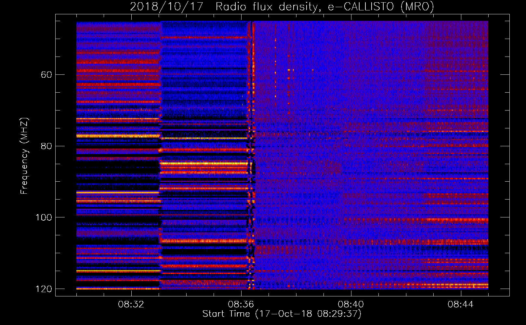Click the 'Frequency (MHZ)' axis label
Viewport: 526px width, 325px height.
(24, 156)
